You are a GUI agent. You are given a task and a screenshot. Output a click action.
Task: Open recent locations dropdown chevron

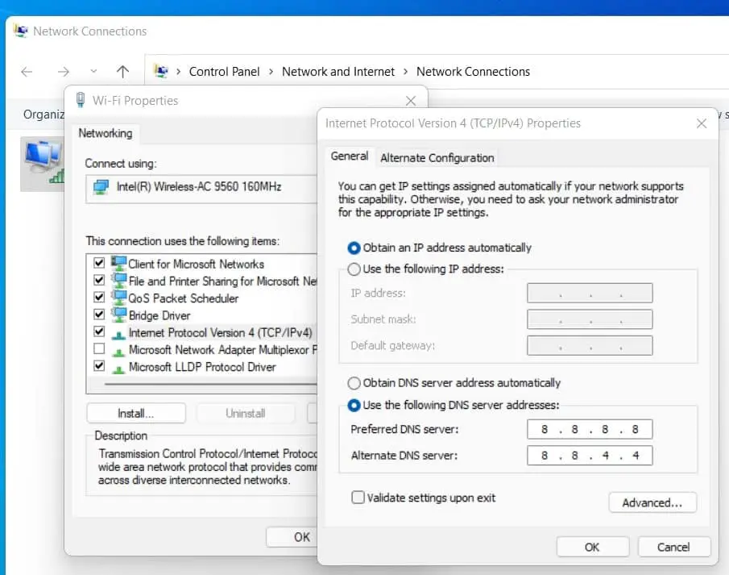click(x=93, y=72)
